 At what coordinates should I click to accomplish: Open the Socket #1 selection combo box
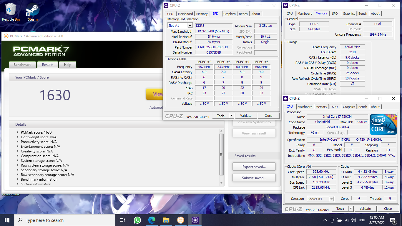[x=320, y=199]
